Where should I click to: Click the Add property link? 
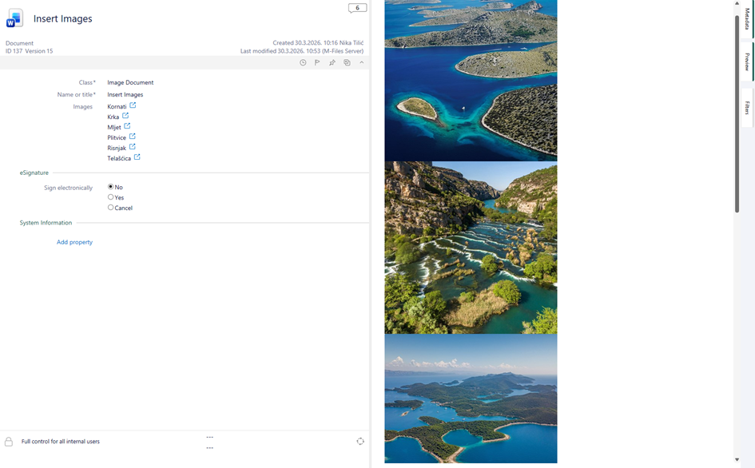[x=74, y=242]
